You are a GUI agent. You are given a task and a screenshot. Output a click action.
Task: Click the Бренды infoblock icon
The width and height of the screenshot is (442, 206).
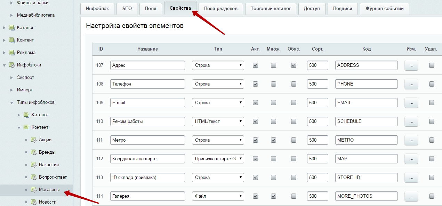tap(34, 152)
